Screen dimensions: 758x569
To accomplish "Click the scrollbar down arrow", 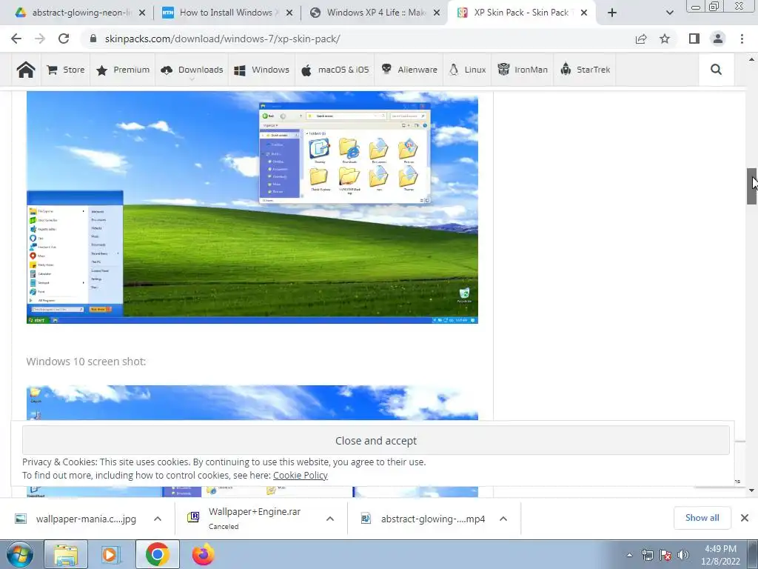I will click(x=751, y=490).
